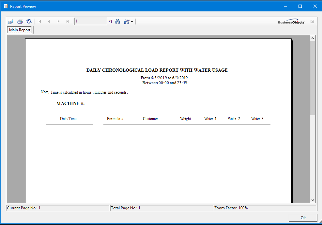Click the Refresh report icon
The height and width of the screenshot is (225, 322).
[29, 22]
